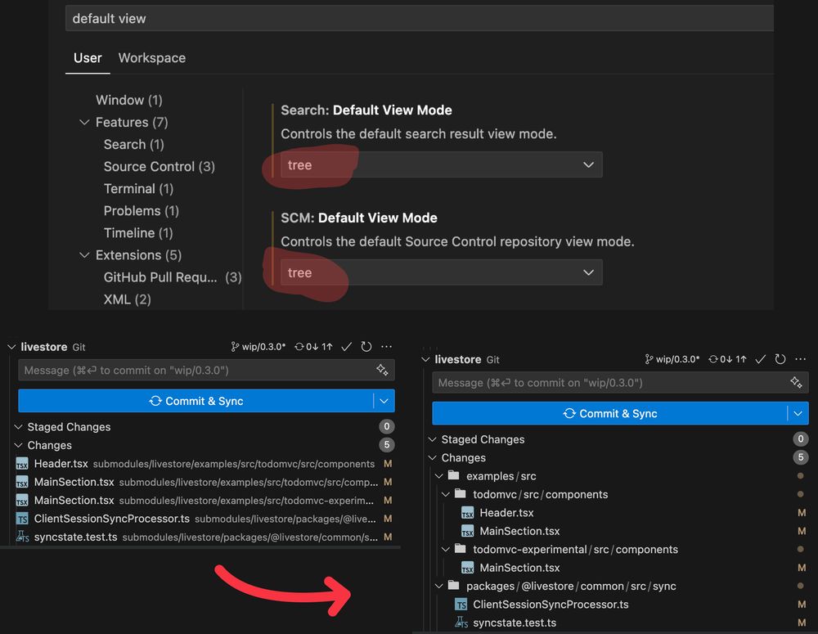
Task: Collapse the Features (7) settings group
Action: [84, 122]
